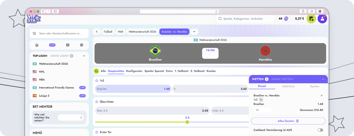Open the browser downloads icon
This screenshot has width=354, height=136.
320,11
